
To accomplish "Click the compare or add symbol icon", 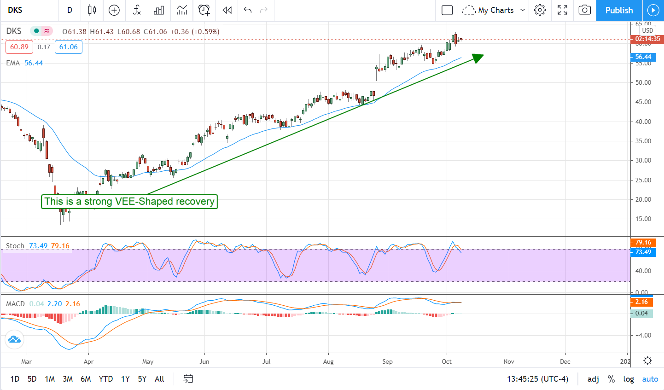I will tap(114, 10).
